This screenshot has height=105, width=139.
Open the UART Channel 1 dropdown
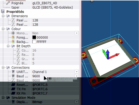click(77, 72)
